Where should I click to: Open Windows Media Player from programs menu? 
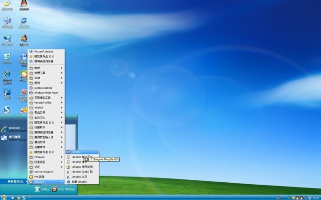click(46, 93)
